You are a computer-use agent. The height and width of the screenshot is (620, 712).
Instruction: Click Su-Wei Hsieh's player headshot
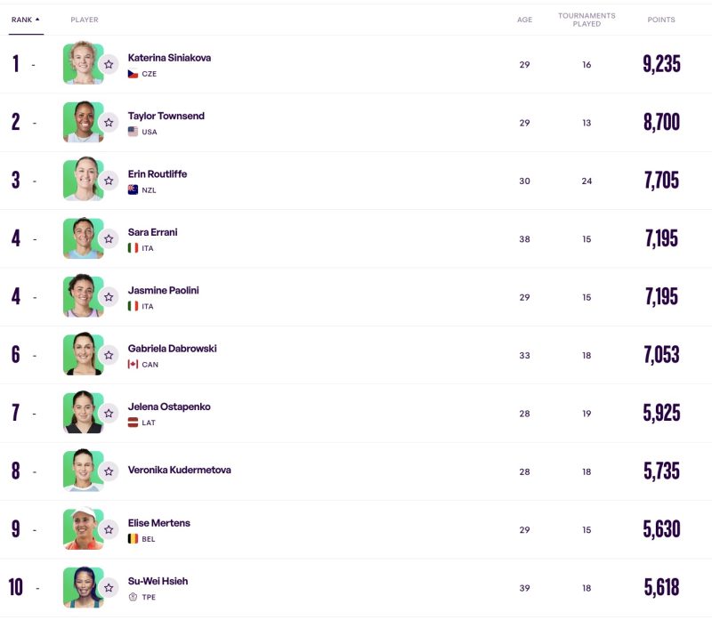pos(82,587)
